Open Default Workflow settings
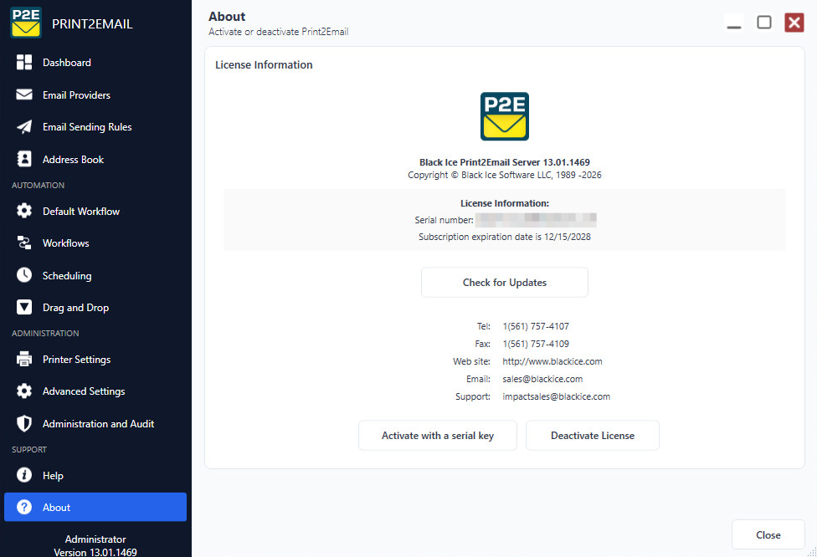 click(95, 212)
